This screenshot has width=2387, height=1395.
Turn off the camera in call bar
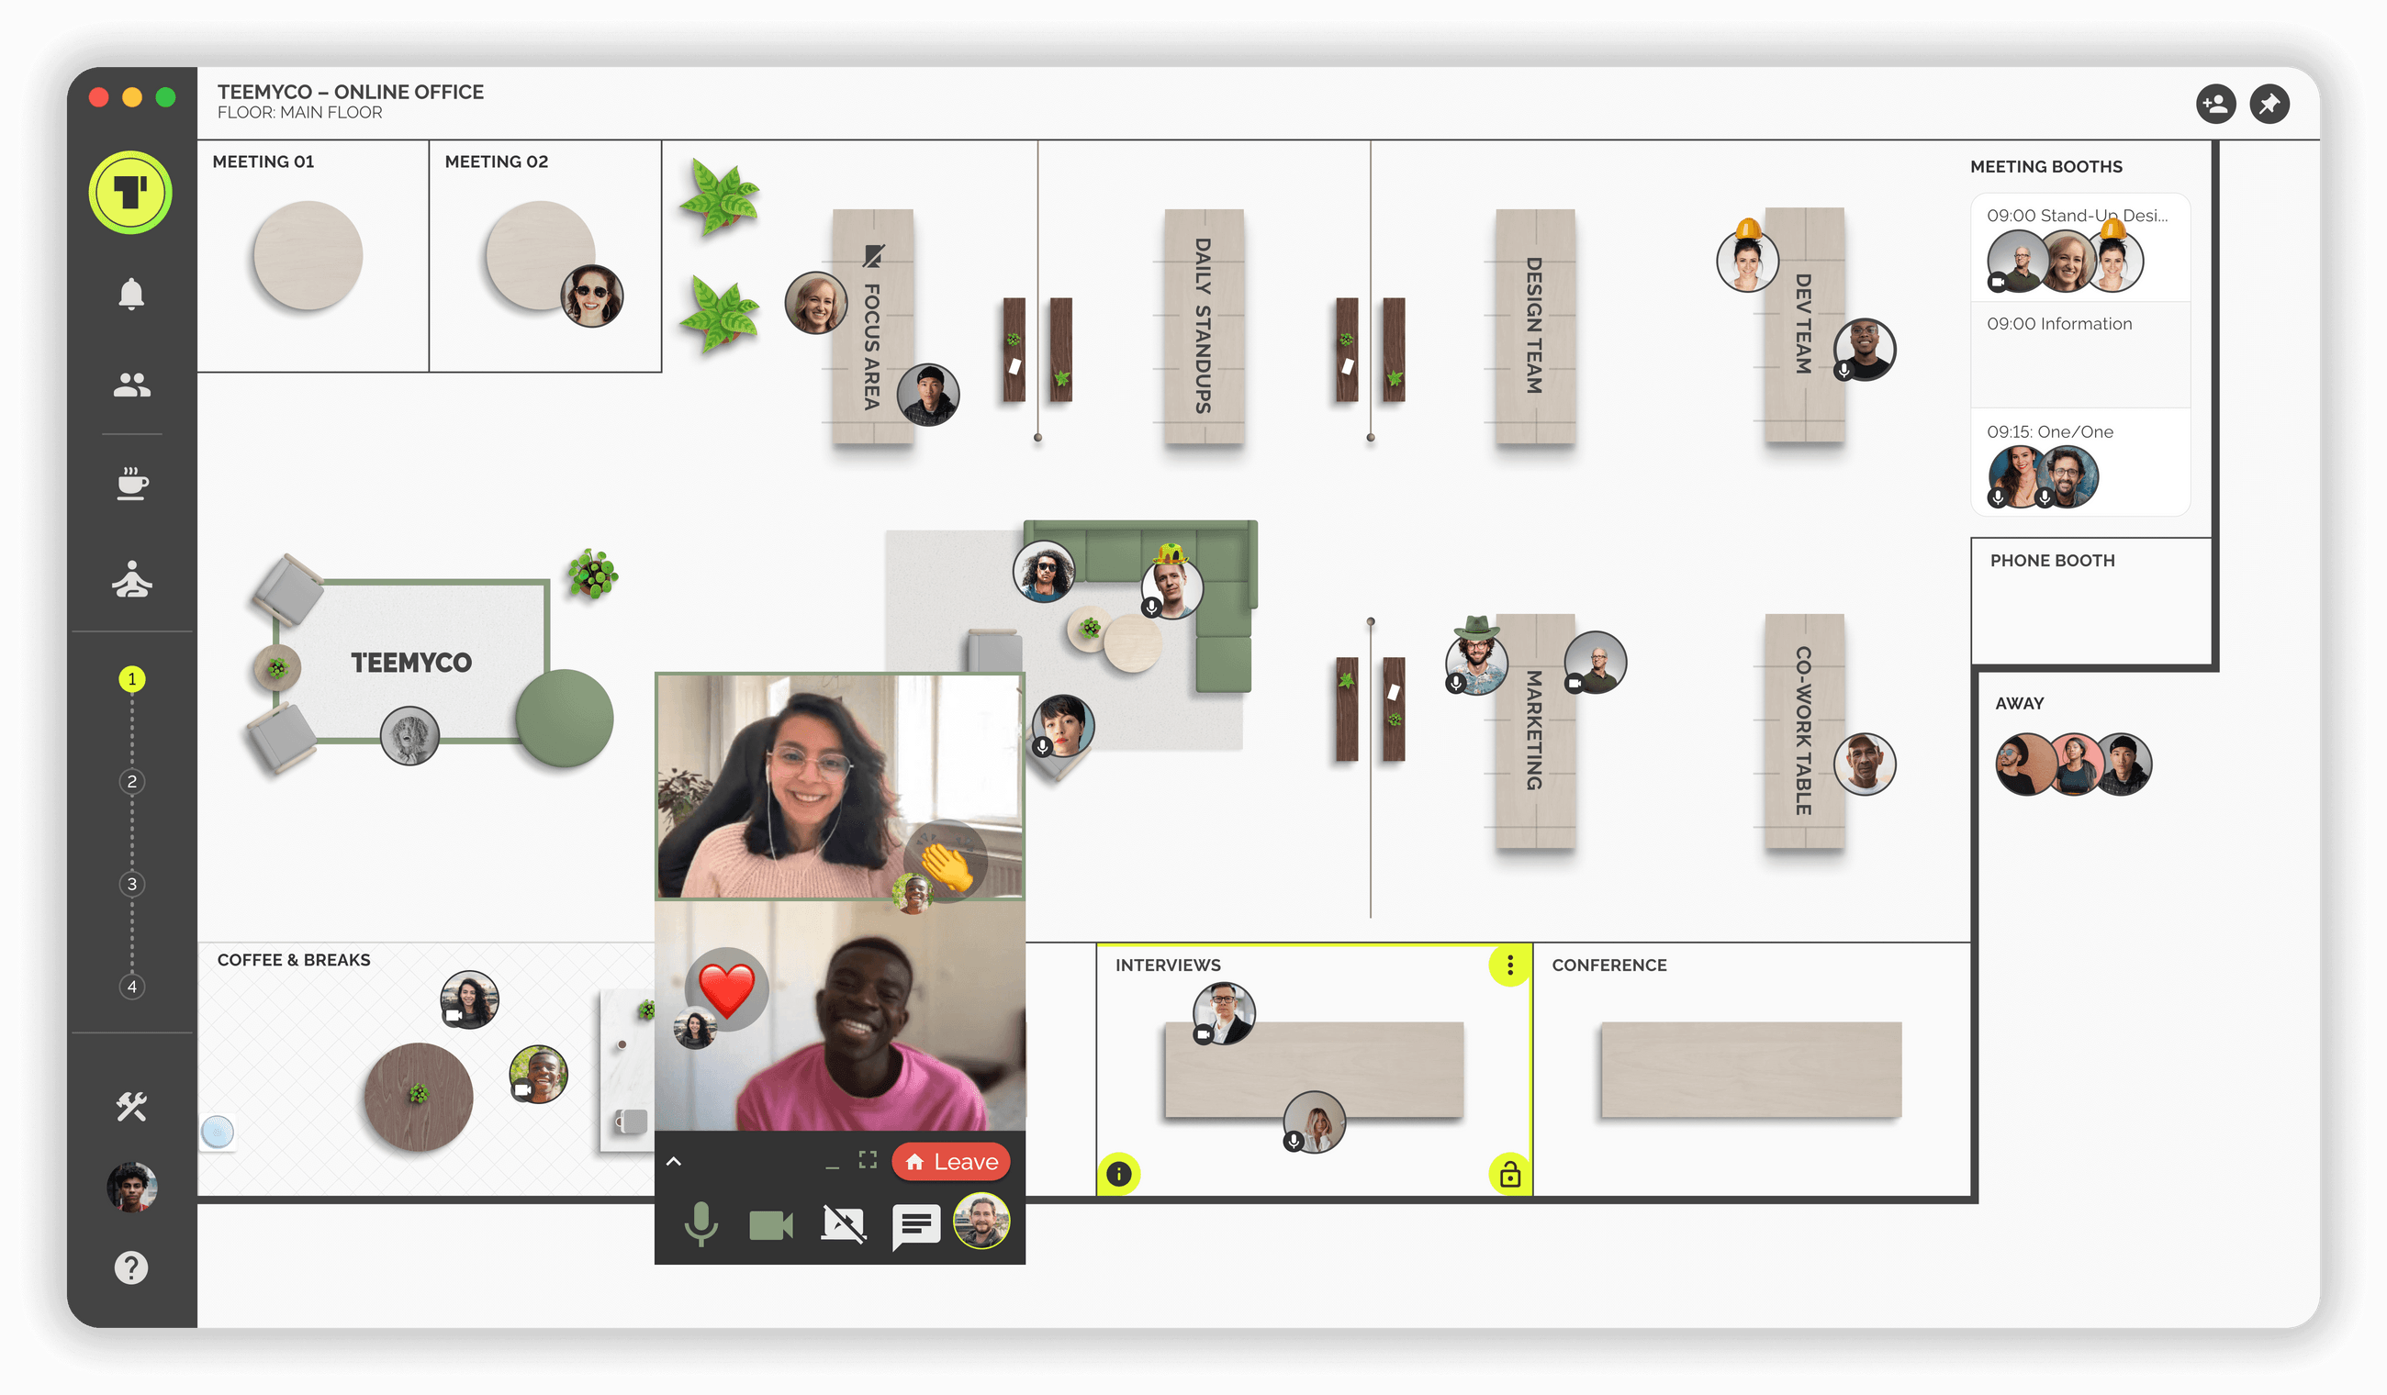[x=770, y=1225]
